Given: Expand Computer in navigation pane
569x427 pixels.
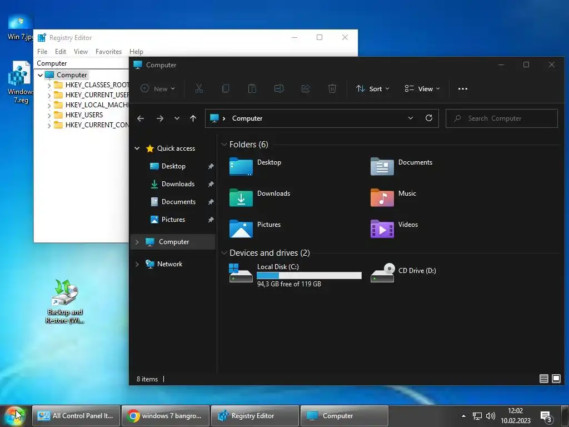Looking at the screenshot, I should [137, 242].
